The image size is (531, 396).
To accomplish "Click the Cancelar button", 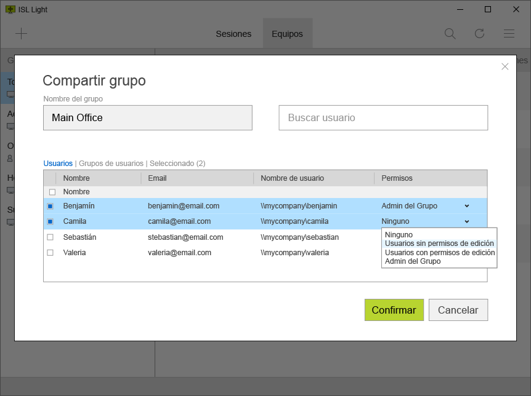I will (458, 310).
